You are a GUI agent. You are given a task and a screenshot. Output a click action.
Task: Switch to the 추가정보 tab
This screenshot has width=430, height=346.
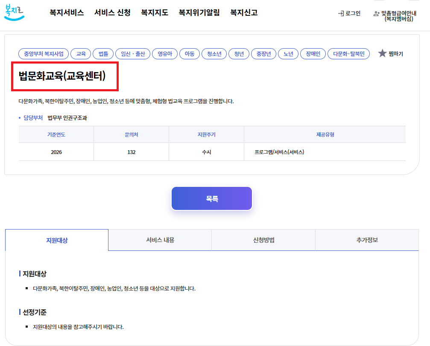pyautogui.click(x=367, y=240)
